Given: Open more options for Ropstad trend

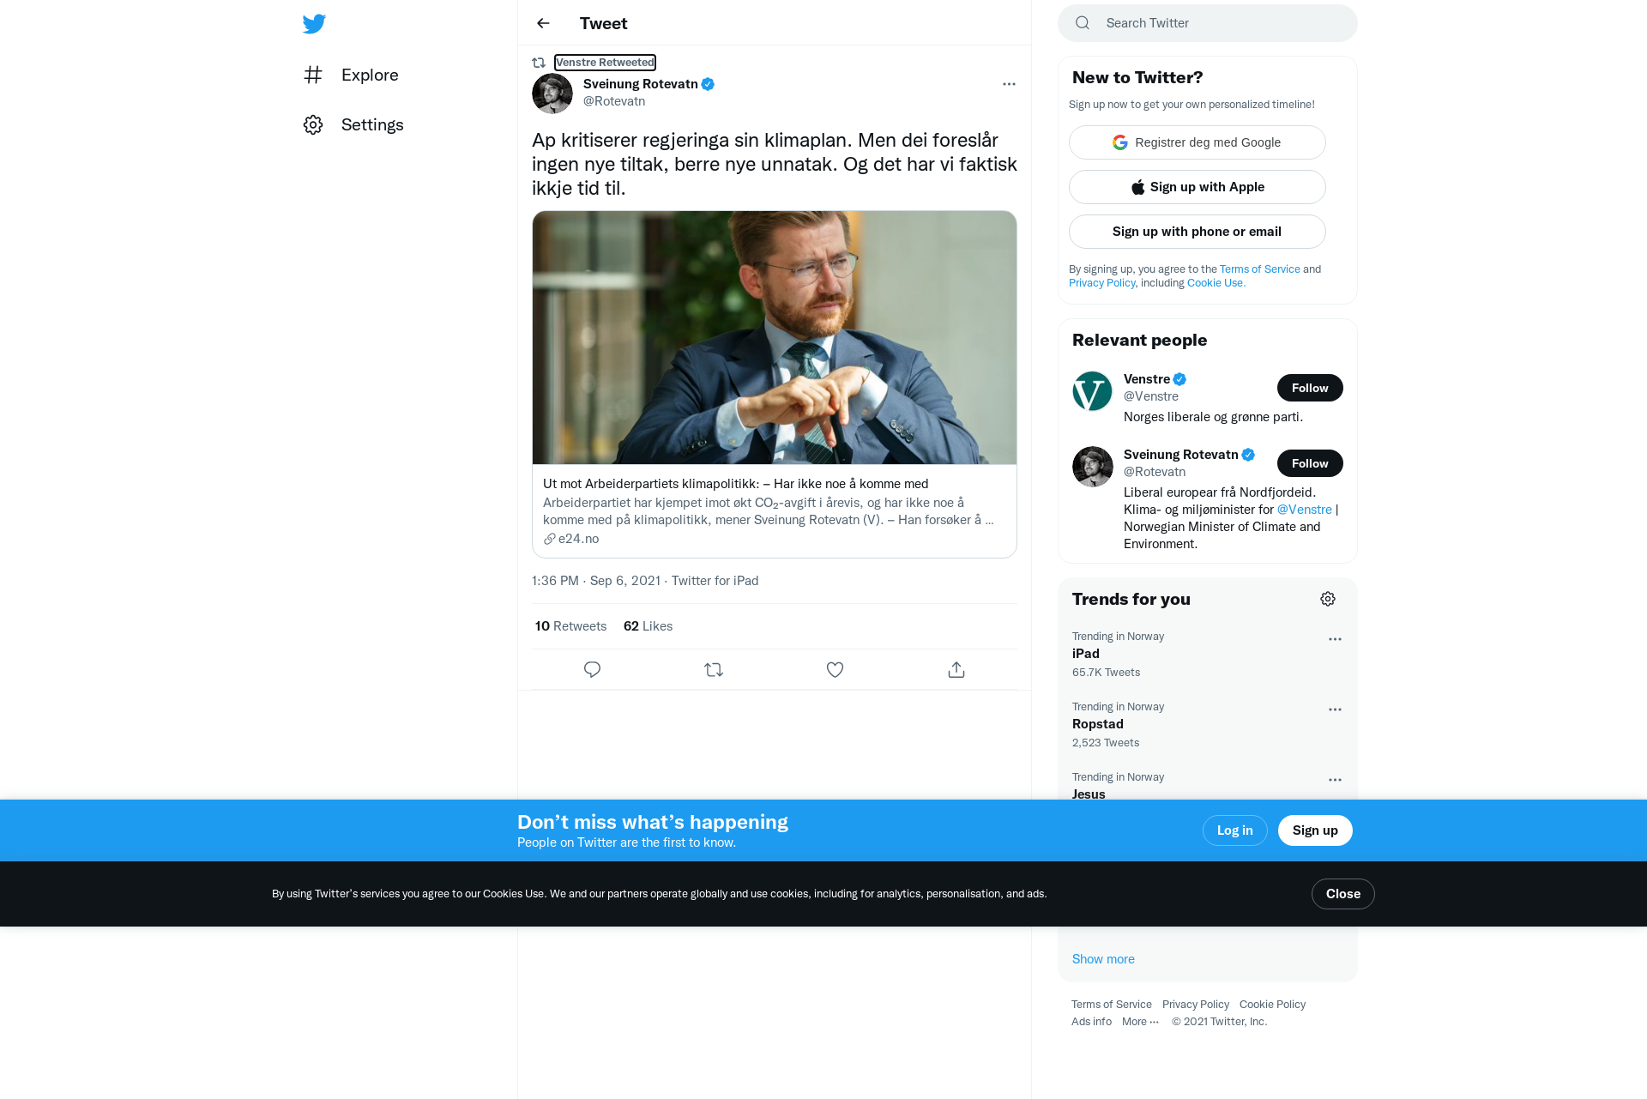Looking at the screenshot, I should pyautogui.click(x=1335, y=710).
